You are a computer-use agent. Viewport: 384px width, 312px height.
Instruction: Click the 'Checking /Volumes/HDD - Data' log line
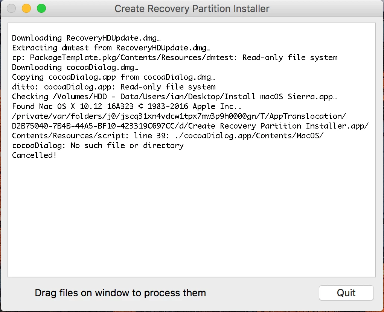coord(175,97)
